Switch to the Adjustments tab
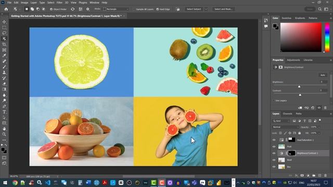This screenshot has height=187, width=333. click(293, 60)
